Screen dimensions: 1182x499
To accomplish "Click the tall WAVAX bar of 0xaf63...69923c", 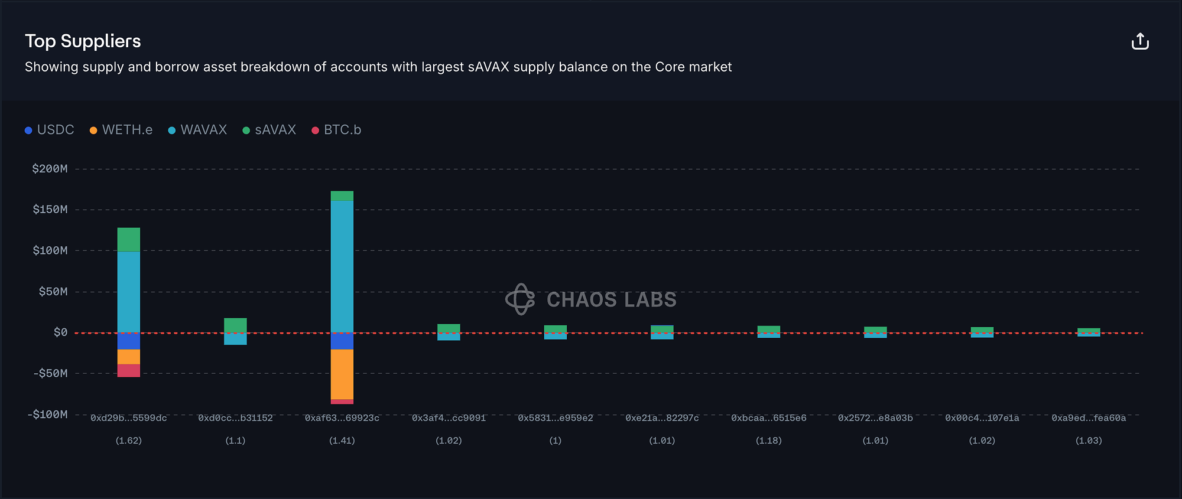I will [x=342, y=266].
